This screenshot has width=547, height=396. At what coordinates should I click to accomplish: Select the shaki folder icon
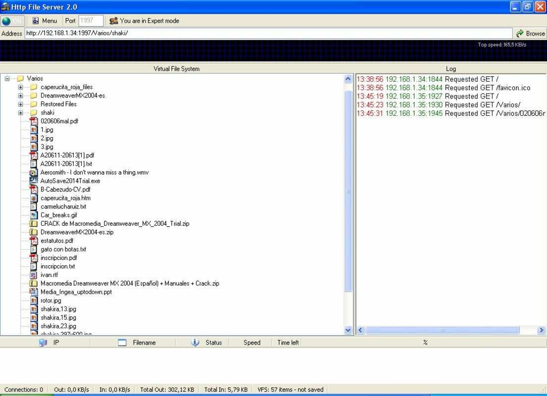[34, 112]
